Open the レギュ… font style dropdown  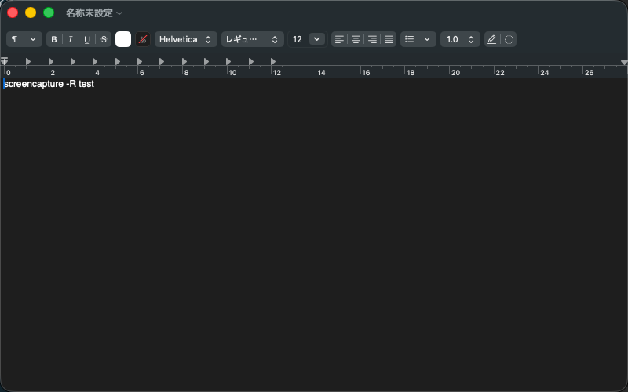(252, 39)
